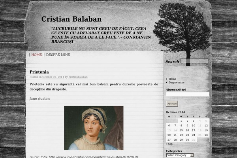Click the Abonează-te! sidebar heading

pos(176,90)
